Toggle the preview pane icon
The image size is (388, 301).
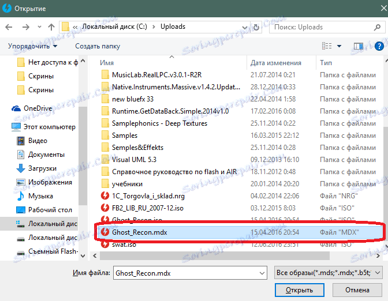click(x=359, y=46)
